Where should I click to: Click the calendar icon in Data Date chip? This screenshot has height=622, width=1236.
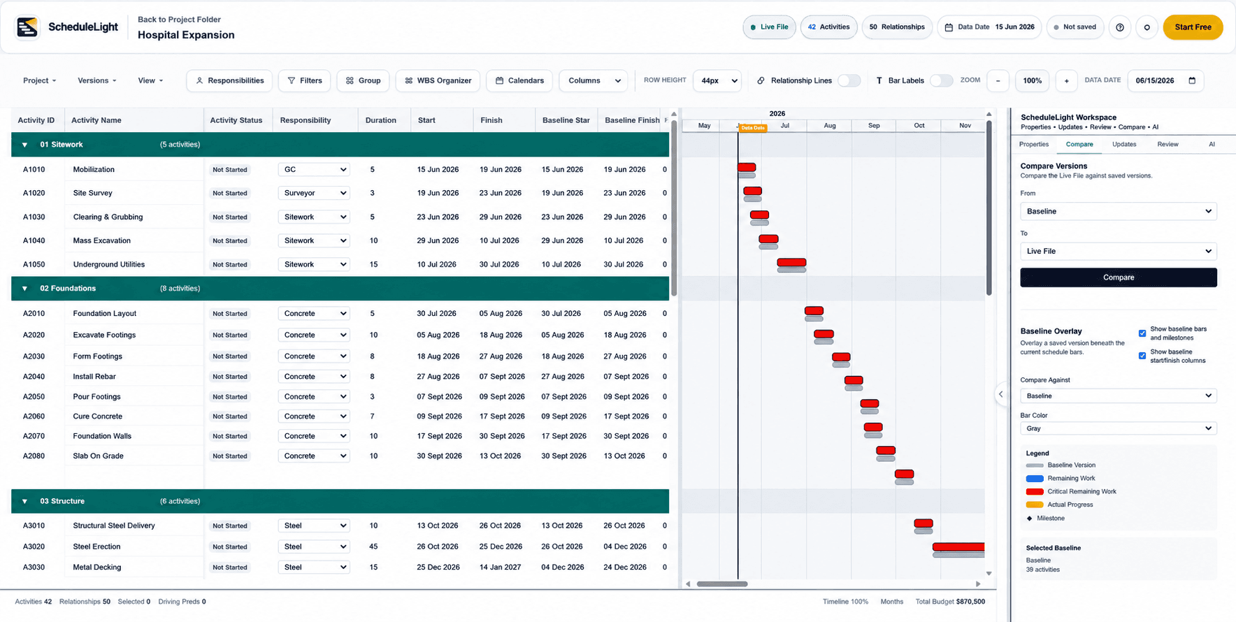[x=949, y=27]
